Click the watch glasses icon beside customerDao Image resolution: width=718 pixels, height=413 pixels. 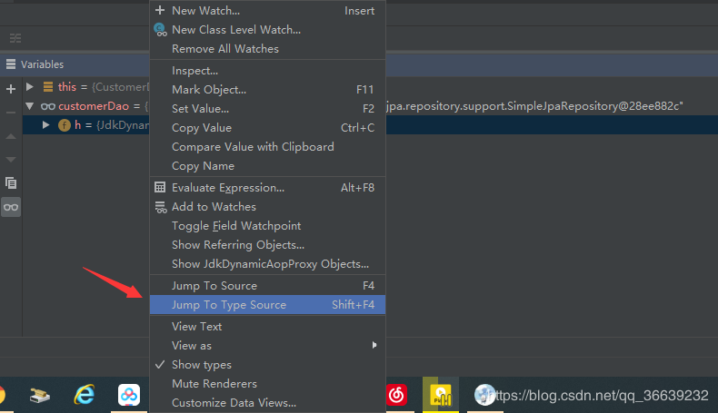pos(48,106)
